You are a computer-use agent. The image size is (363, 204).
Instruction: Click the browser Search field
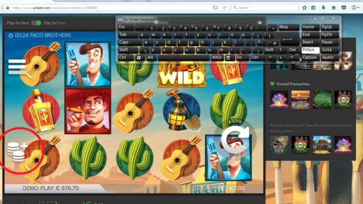[265, 8]
